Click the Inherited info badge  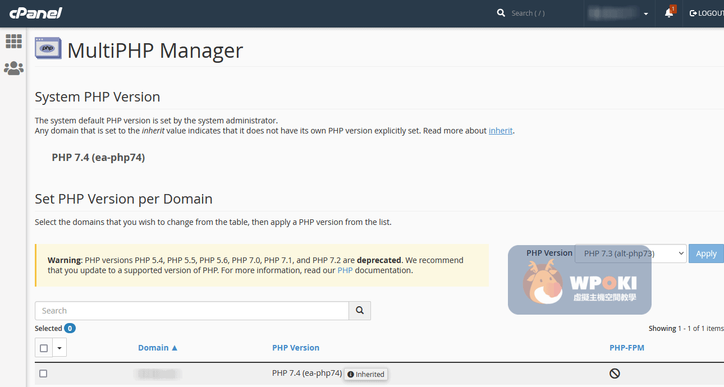coord(366,374)
